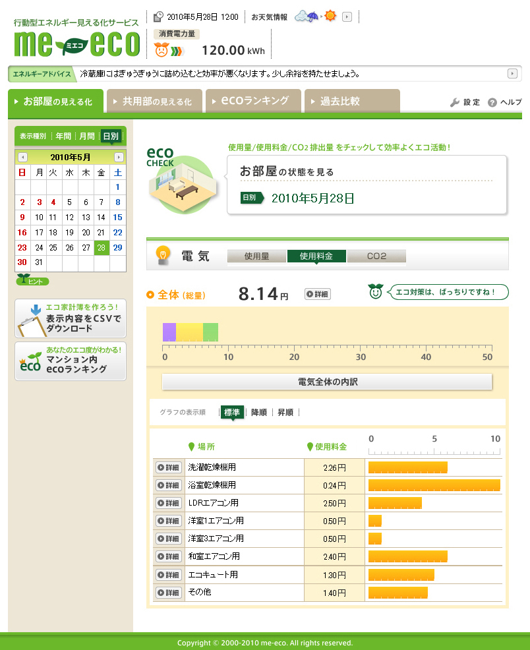Go to previous month in calendar
The image size is (530, 650).
(23, 158)
